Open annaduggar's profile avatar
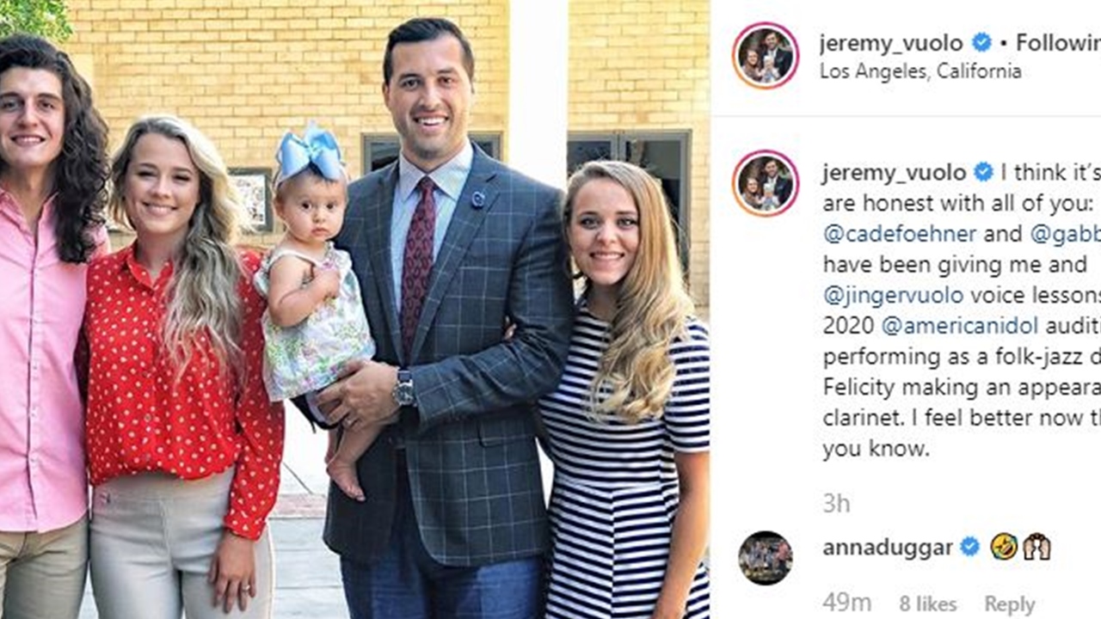This screenshot has height=619, width=1101. [x=765, y=558]
